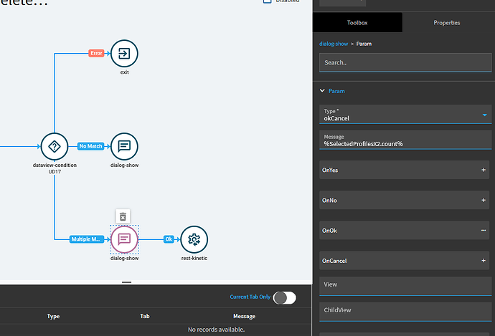Click the Param breadcrumb item

point(364,44)
